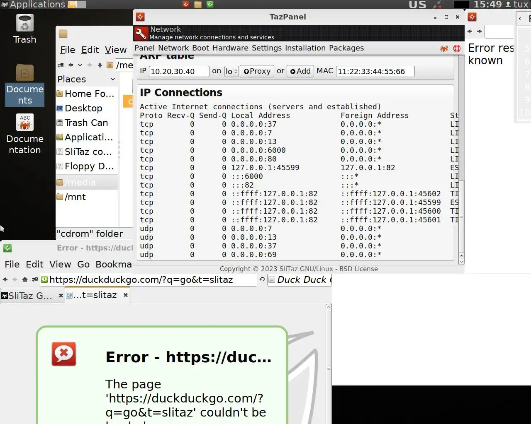
Task: Go back in the file manager
Action: point(71,65)
